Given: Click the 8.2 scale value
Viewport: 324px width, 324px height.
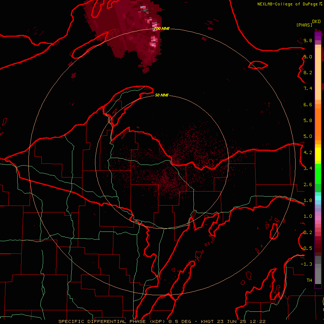Looking at the screenshot, I should (308, 72).
